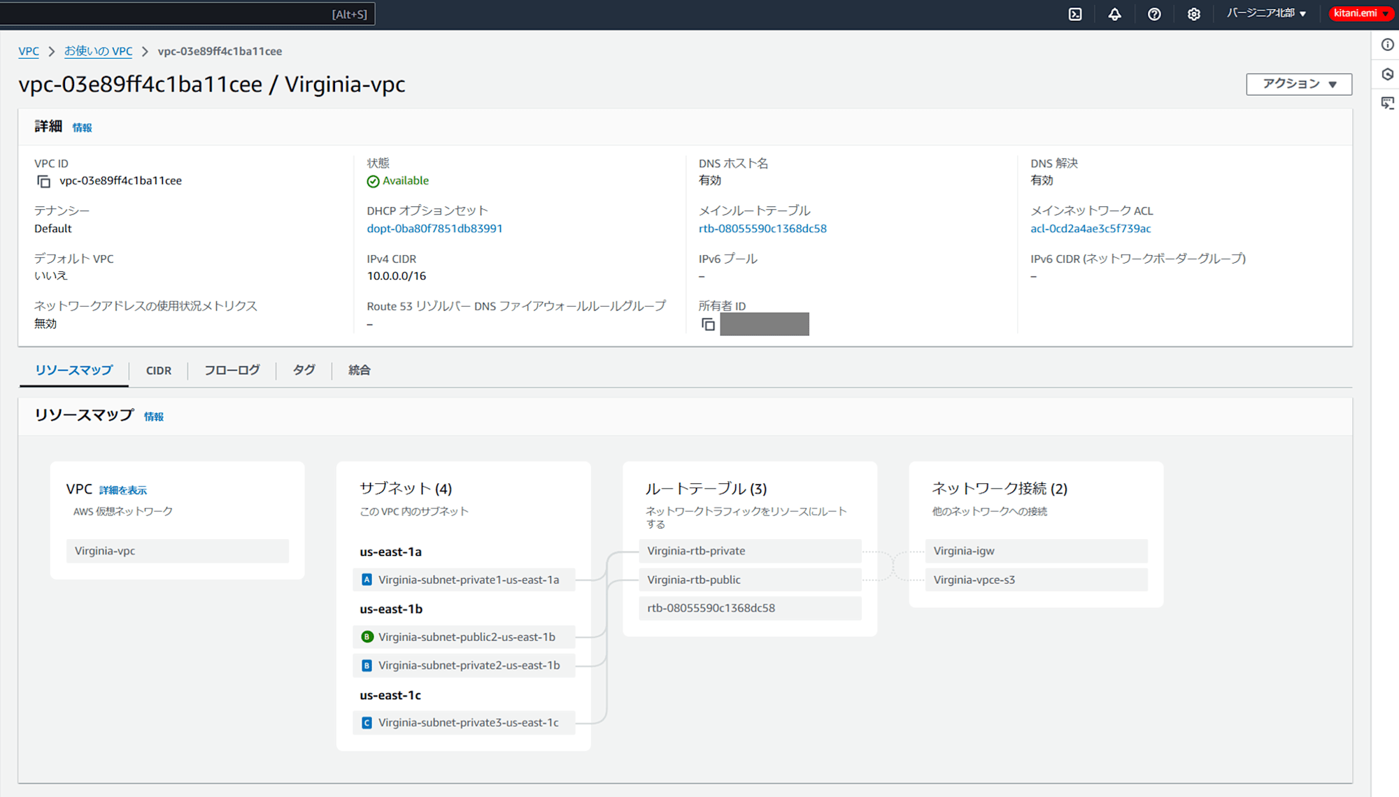
Task: Open the help question mark icon
Action: tap(1154, 14)
